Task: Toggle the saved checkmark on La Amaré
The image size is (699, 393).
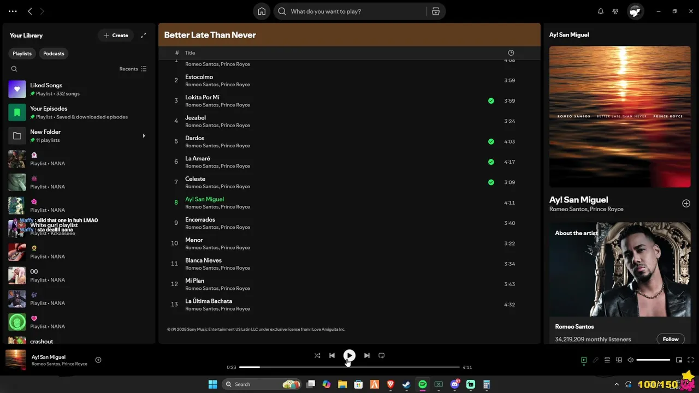Action: [x=491, y=162]
